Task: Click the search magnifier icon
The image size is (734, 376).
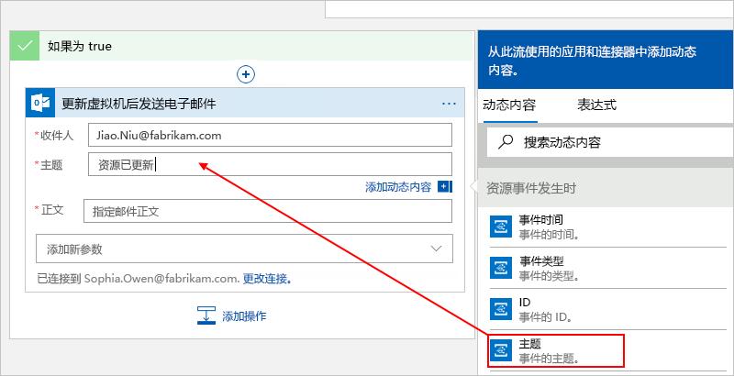Action: (506, 142)
